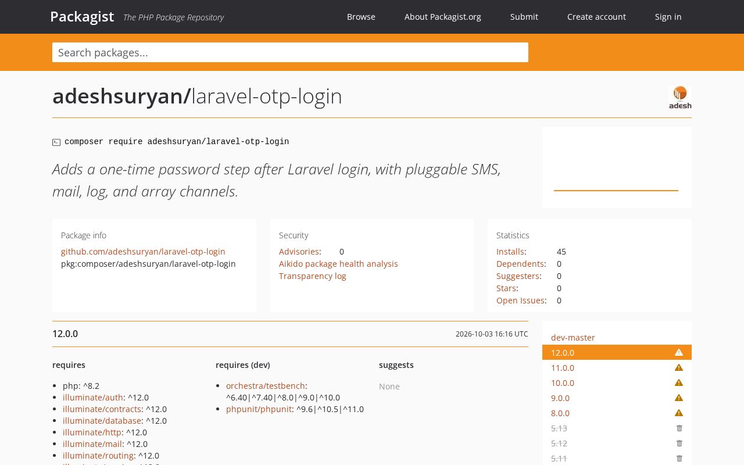Viewport: 744px width, 465px height.
Task: Click the release date 2026-10-03 16:16 UTC
Action: [x=492, y=334]
